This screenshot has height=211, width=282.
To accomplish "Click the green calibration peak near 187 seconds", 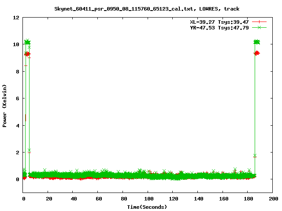I will [256, 42].
